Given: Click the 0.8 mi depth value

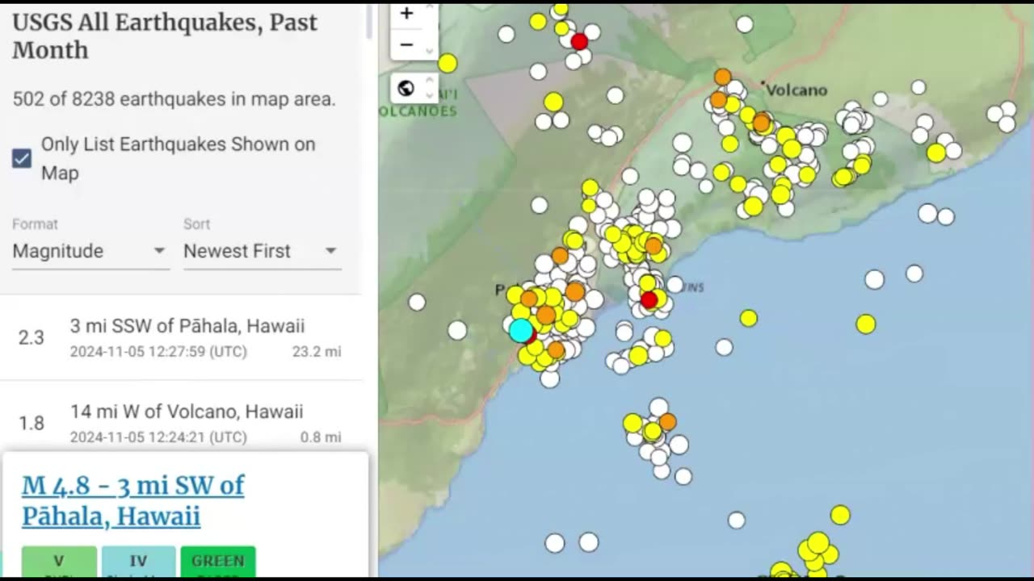Looking at the screenshot, I should [x=321, y=437].
